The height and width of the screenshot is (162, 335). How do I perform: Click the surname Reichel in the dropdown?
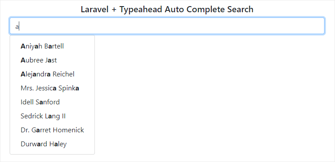pyautogui.click(x=63, y=74)
